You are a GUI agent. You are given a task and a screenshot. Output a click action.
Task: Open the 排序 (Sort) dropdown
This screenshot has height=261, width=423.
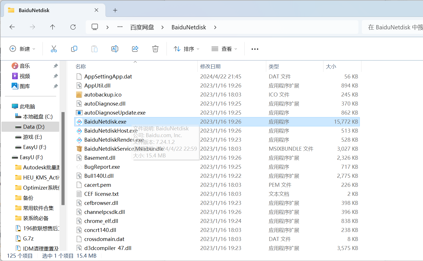(187, 49)
